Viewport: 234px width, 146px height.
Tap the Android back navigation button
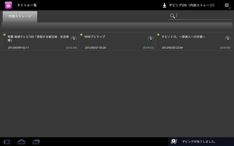(7, 142)
